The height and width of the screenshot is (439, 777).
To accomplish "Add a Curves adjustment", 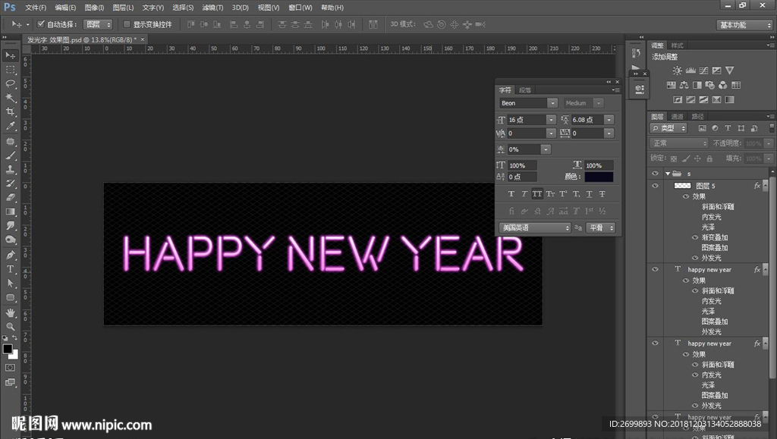I will 703,71.
